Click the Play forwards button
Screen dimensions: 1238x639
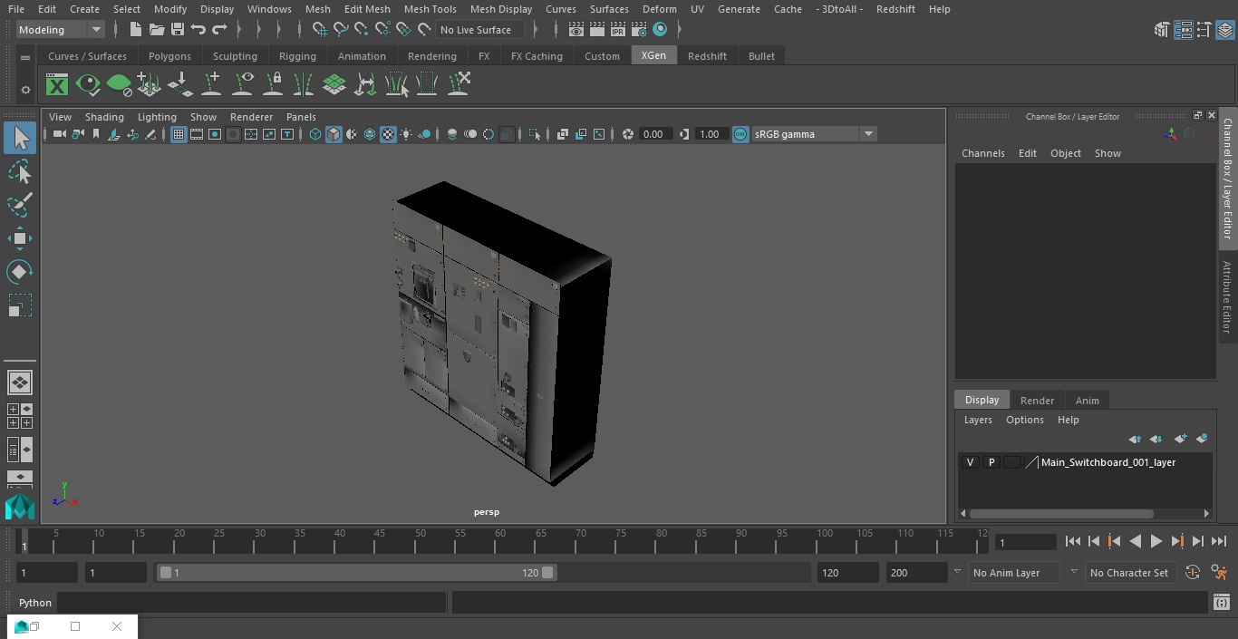1156,541
